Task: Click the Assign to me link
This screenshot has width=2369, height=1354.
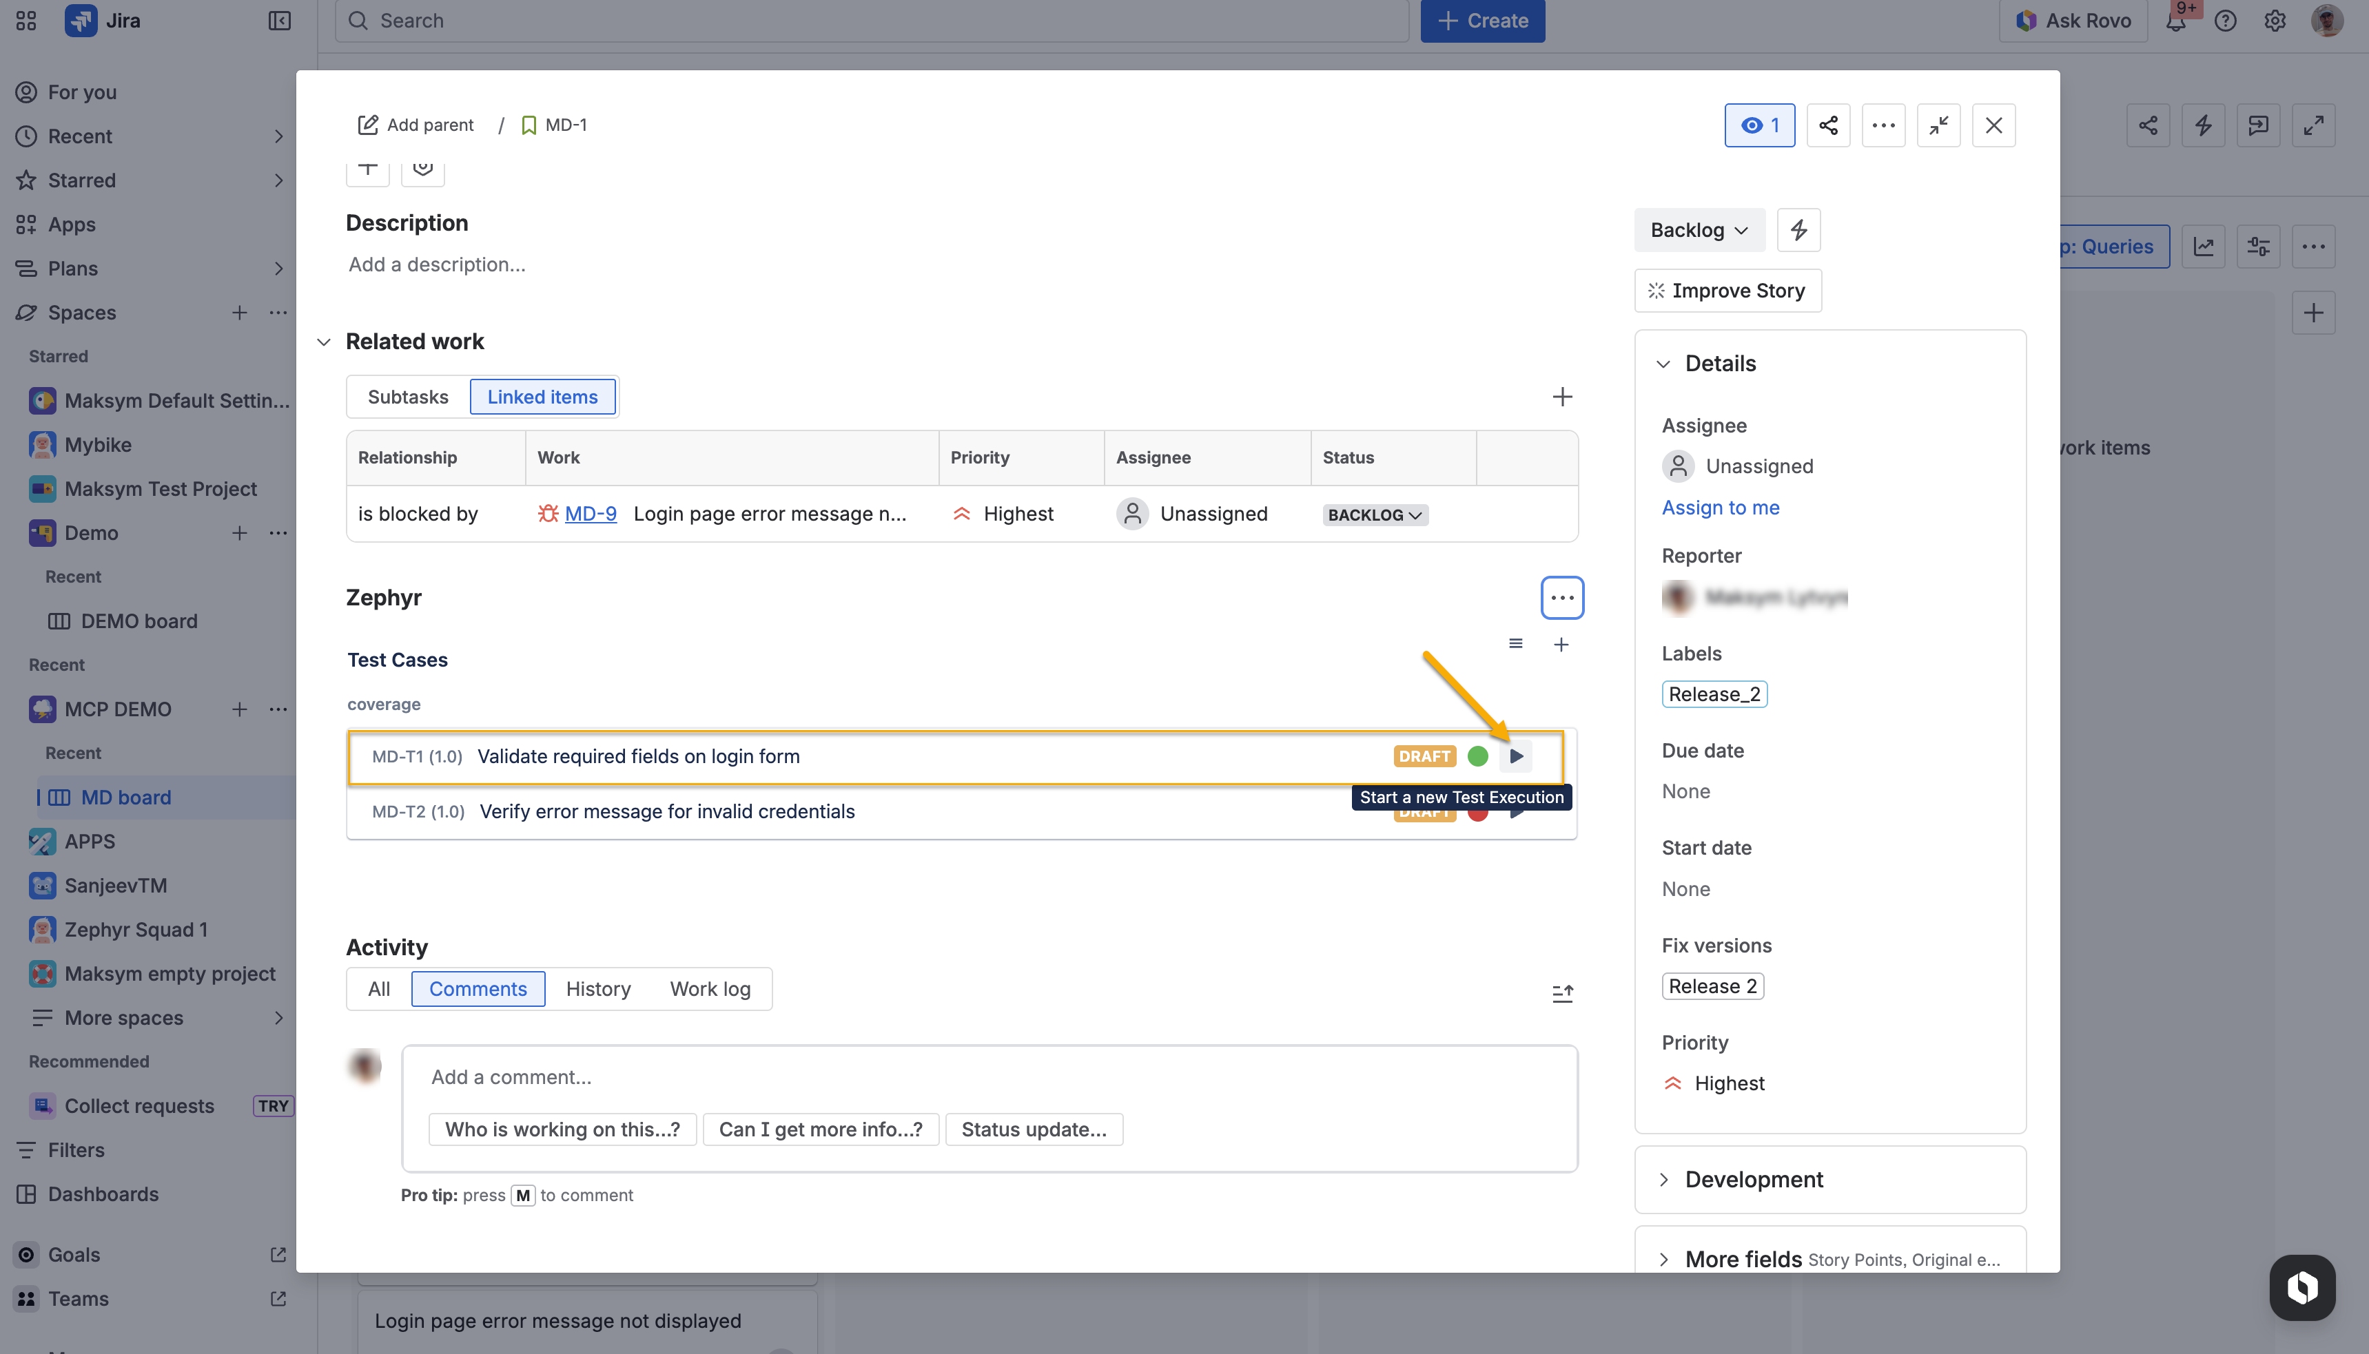Action: 1720,507
